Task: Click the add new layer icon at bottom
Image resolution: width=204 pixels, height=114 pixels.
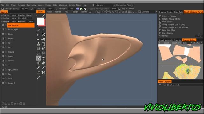Action: coord(3,104)
